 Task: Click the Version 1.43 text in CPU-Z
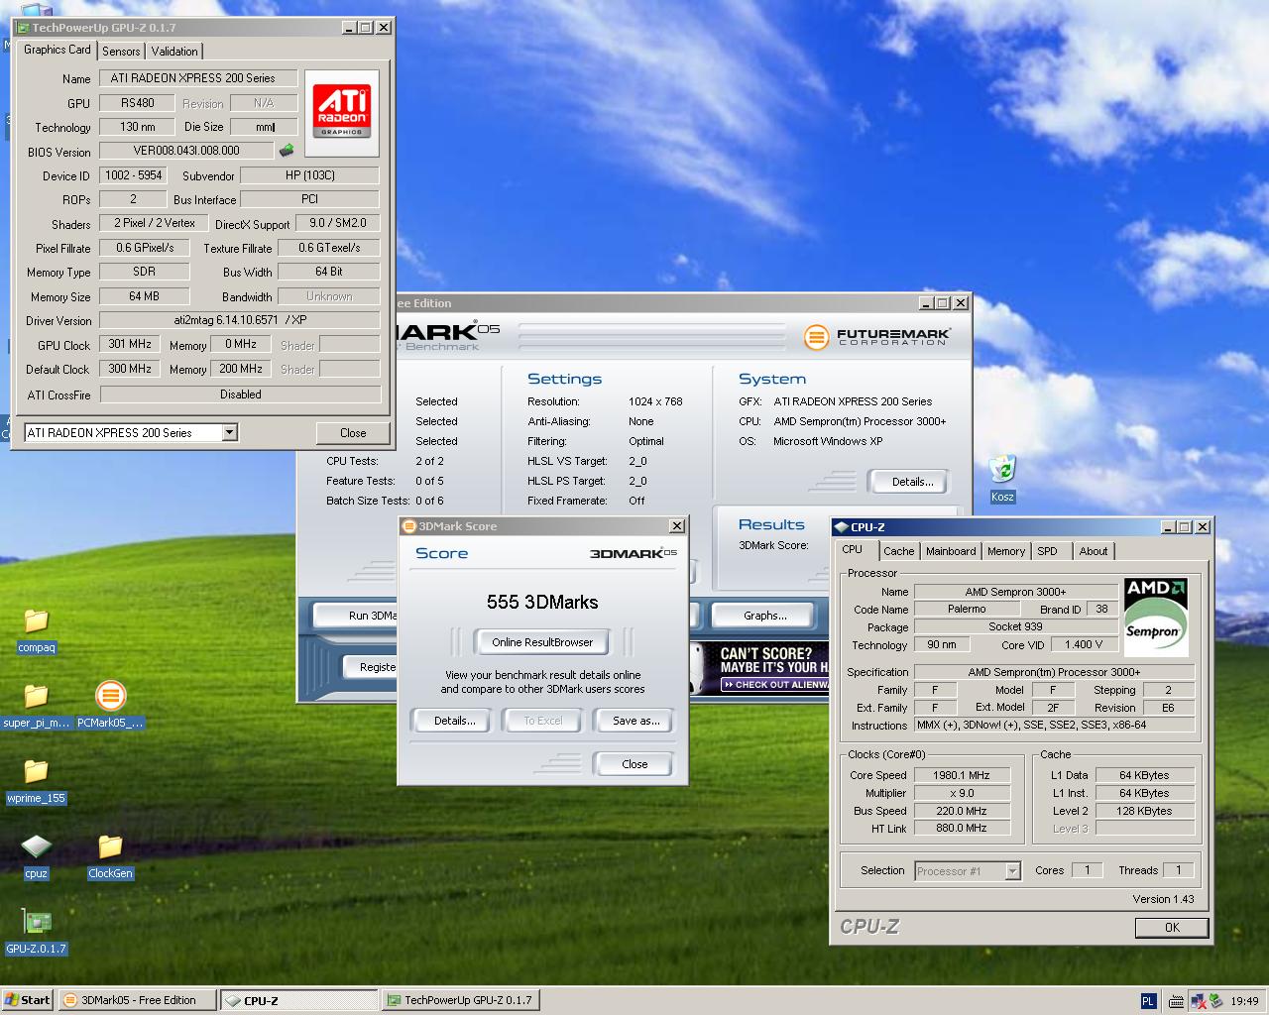click(x=1163, y=899)
